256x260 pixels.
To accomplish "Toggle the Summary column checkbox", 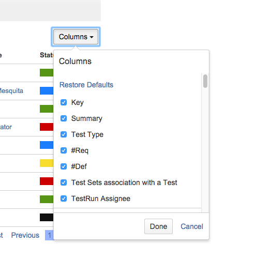I will tap(64, 118).
